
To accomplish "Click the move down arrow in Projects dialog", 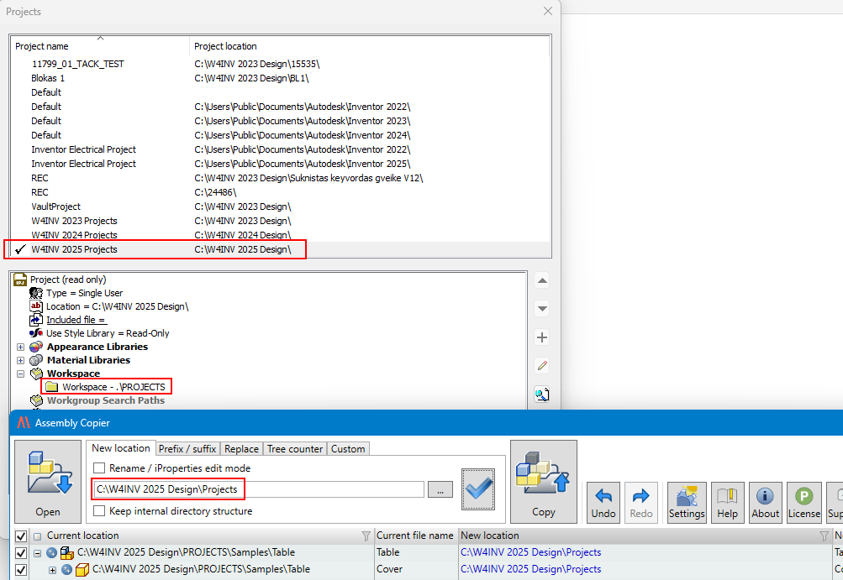I will (x=542, y=309).
